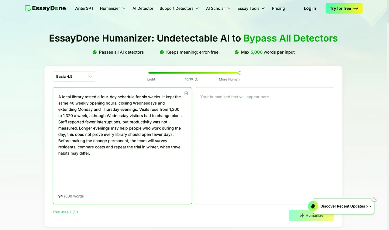Click the Passes all AI detectors text
Screen dimensions: 389x230
click(x=121, y=52)
